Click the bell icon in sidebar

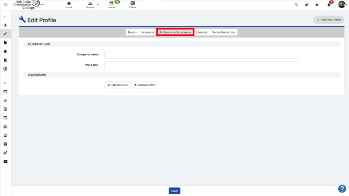tap(5, 51)
